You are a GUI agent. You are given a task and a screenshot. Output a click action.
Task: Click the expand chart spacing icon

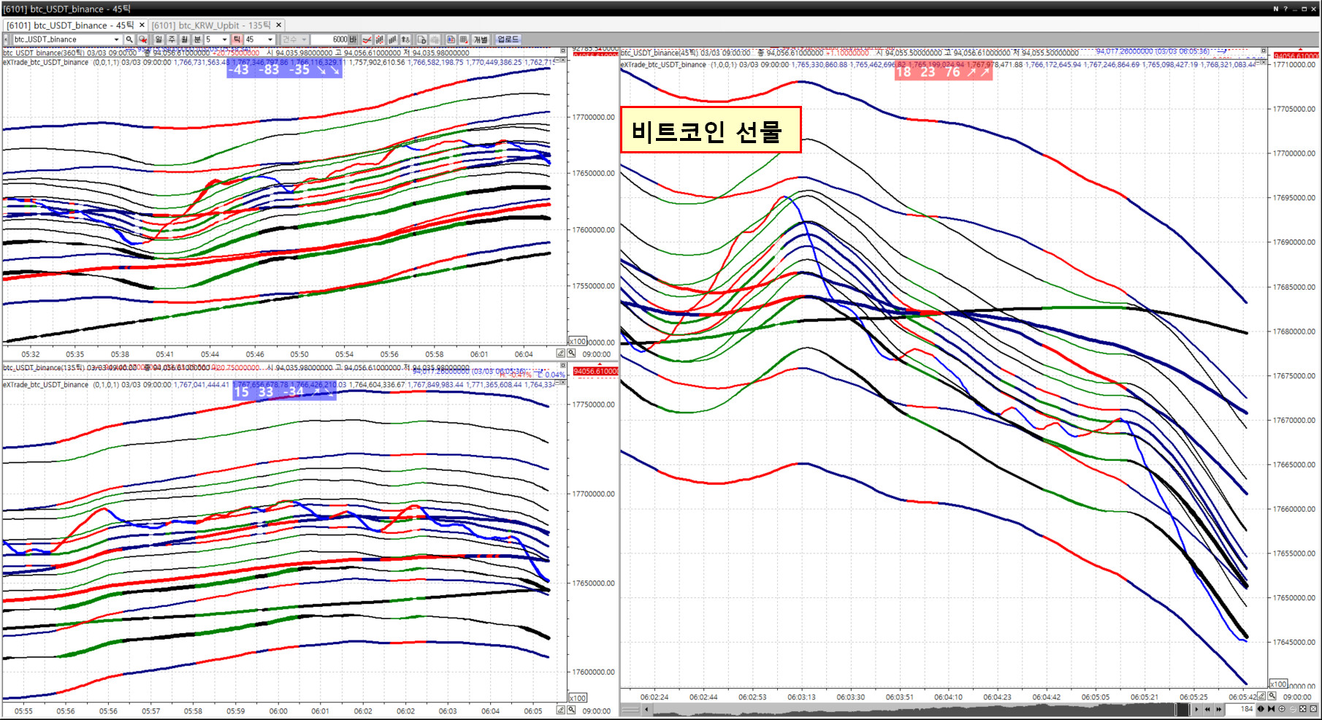(1261, 709)
